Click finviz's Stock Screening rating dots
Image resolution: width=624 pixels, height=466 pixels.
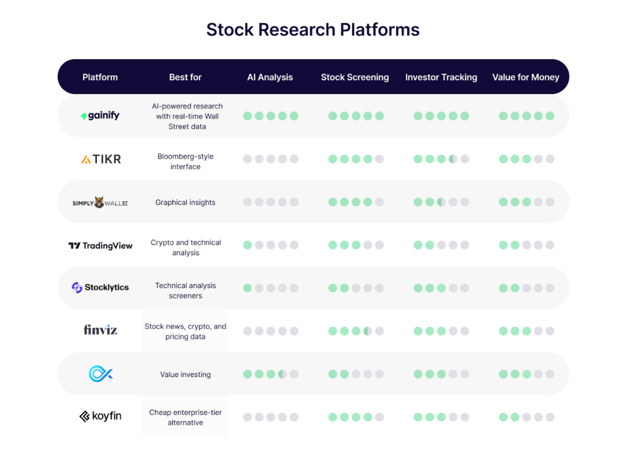[356, 331]
